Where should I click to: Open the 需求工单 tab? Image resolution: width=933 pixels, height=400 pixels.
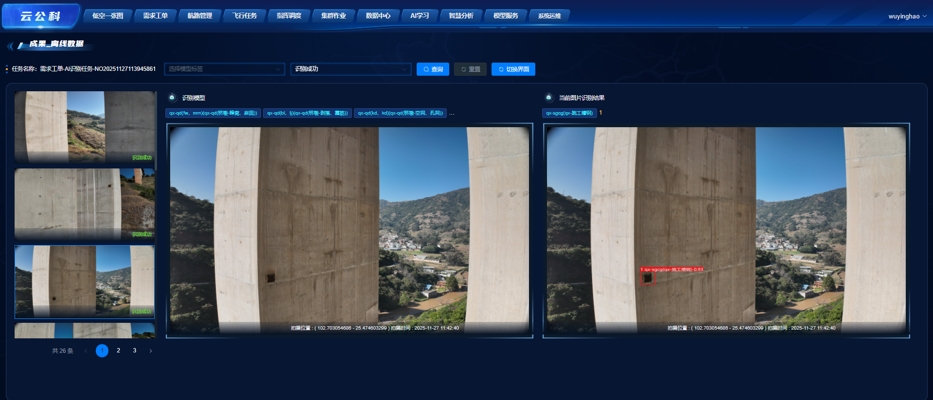(156, 16)
